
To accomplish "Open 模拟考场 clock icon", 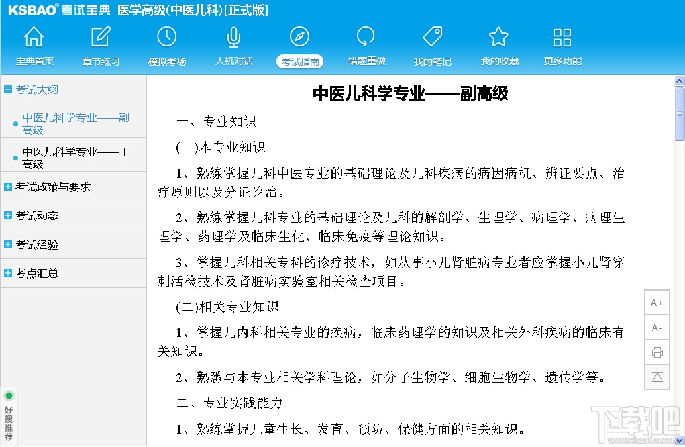I will (167, 37).
